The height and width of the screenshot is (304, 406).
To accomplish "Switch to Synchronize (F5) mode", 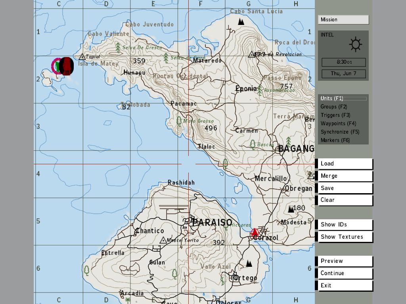I will [340, 132].
